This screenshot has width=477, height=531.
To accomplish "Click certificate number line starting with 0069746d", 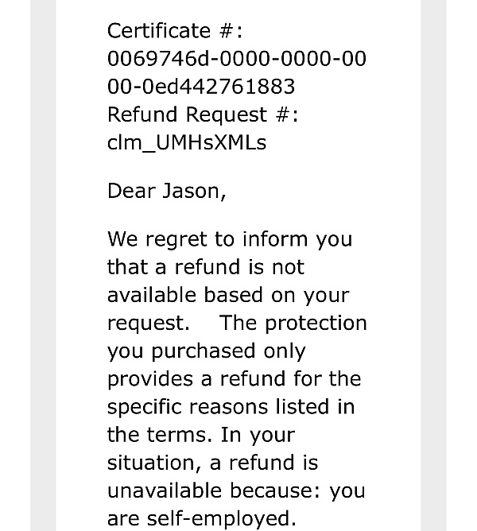I will click(237, 59).
